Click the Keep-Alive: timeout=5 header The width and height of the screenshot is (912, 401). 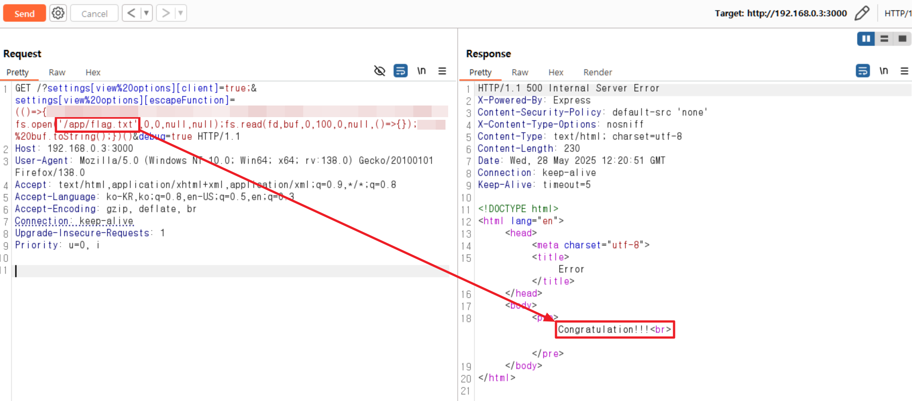tap(534, 185)
